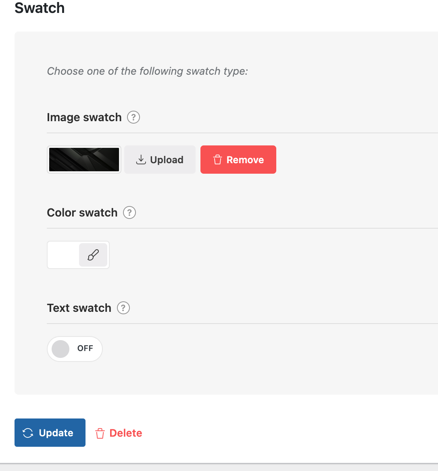Screen dimensions: 438x471
Task: Click the help icon beside Color swatch
Action: [x=129, y=213]
